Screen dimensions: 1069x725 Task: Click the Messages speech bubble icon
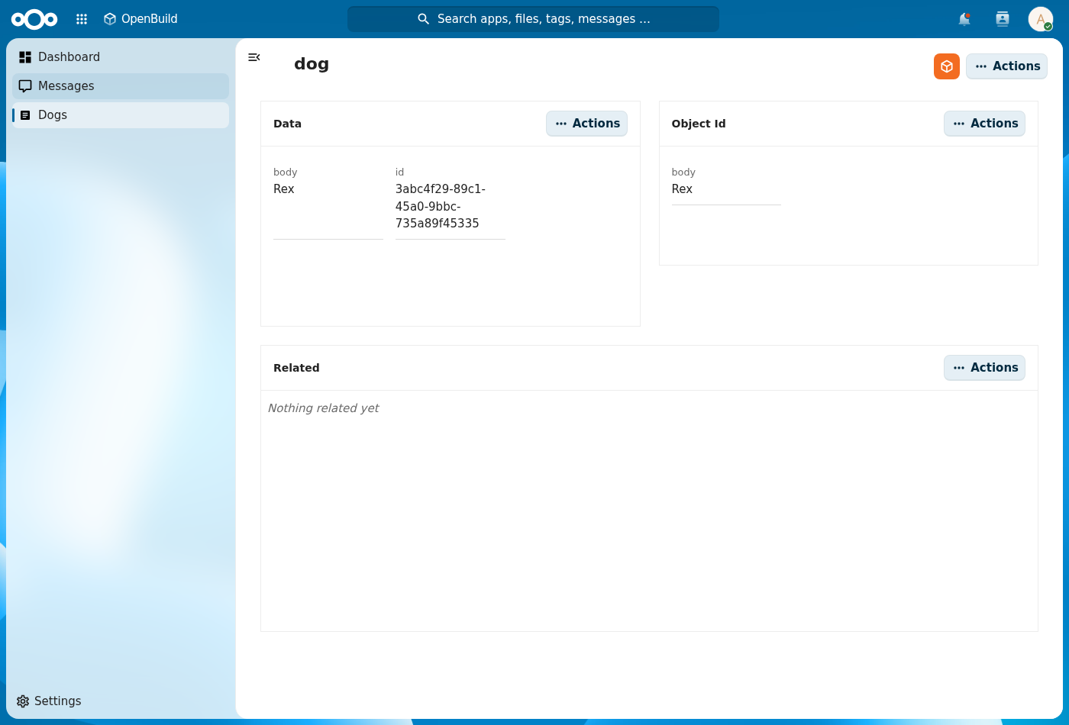(25, 86)
